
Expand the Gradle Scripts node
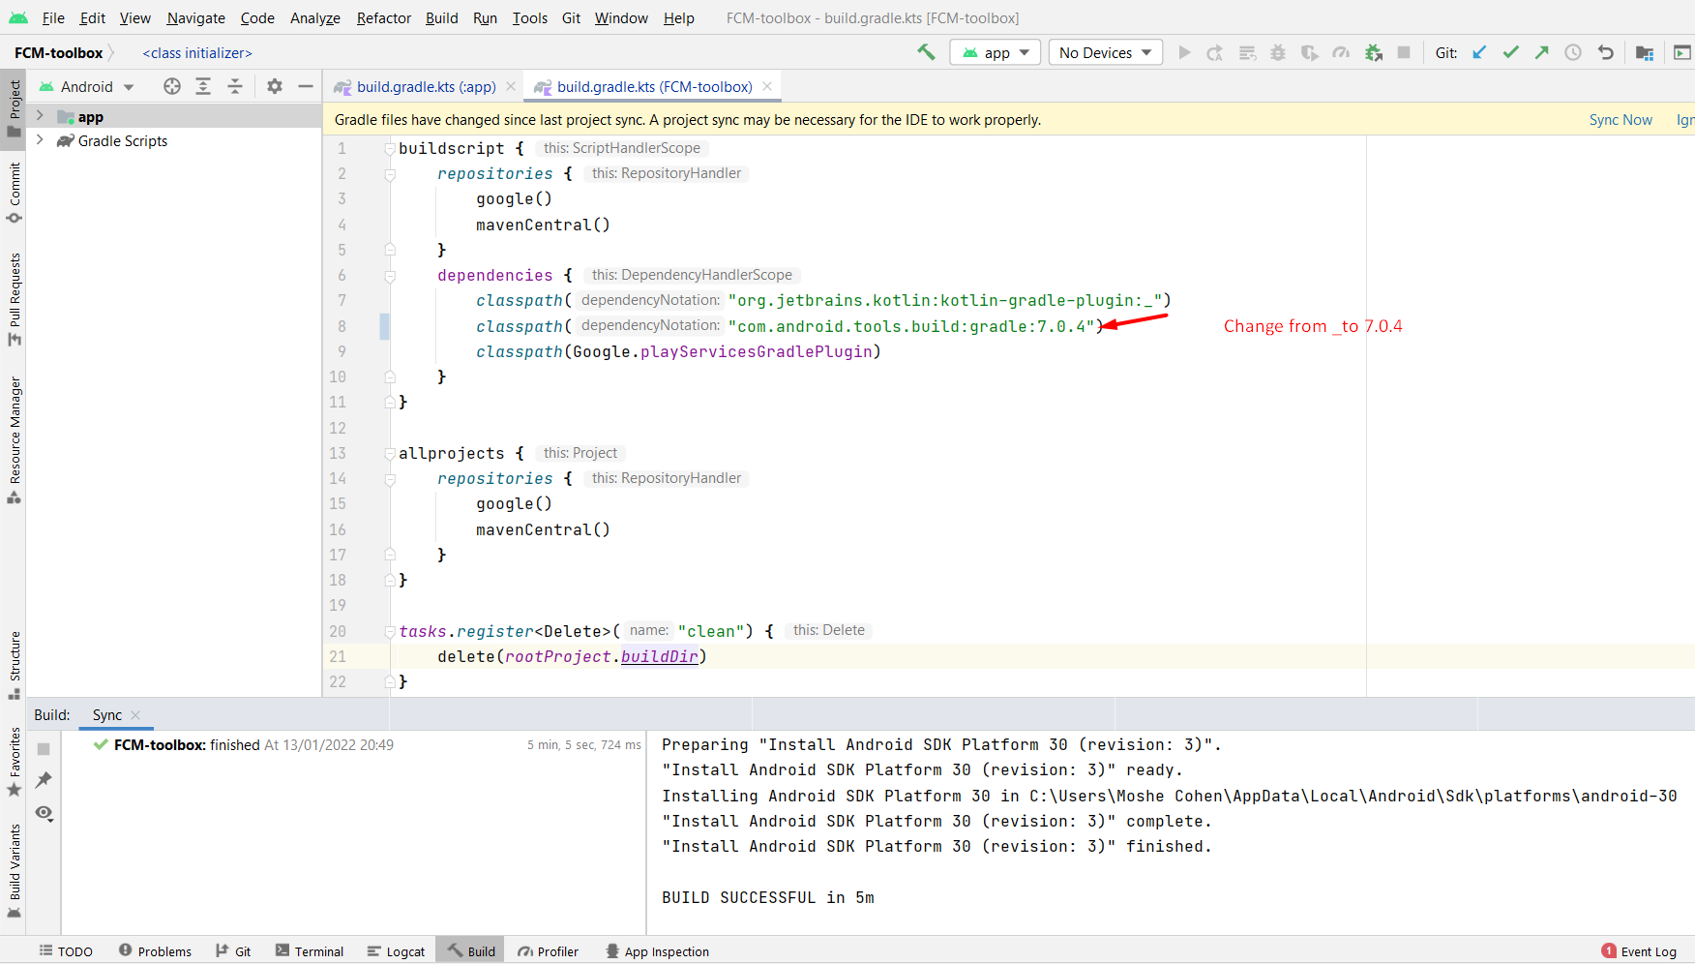point(40,140)
